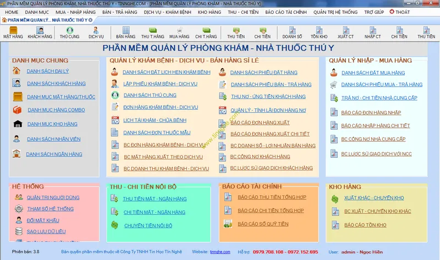Image resolution: width=440 pixels, height=260 pixels.
Task: Click the green transfer icon beside CHUYỂN TIỀN NỘI BỘ
Action: 114,225
